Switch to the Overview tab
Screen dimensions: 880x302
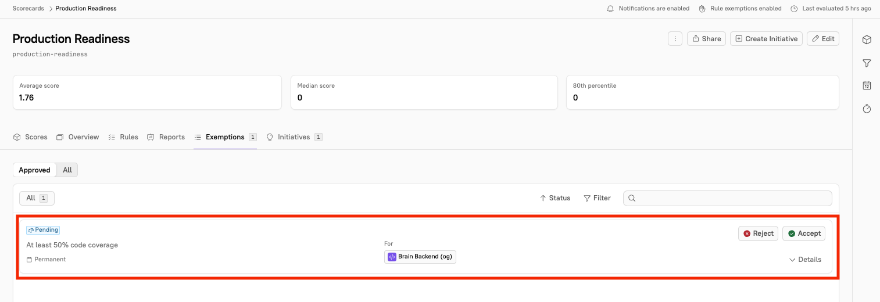[x=77, y=137]
